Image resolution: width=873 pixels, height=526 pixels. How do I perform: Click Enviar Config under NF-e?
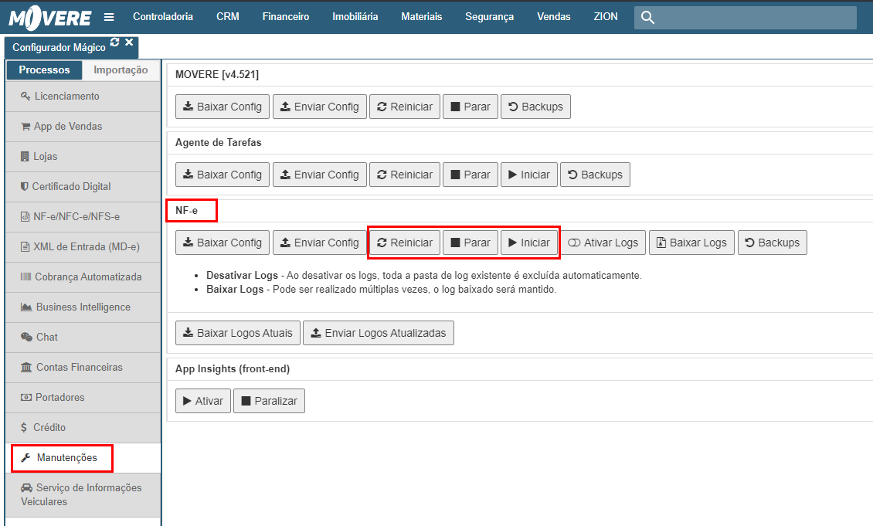(320, 243)
